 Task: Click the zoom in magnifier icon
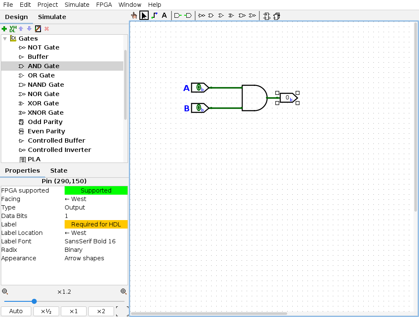click(123, 292)
